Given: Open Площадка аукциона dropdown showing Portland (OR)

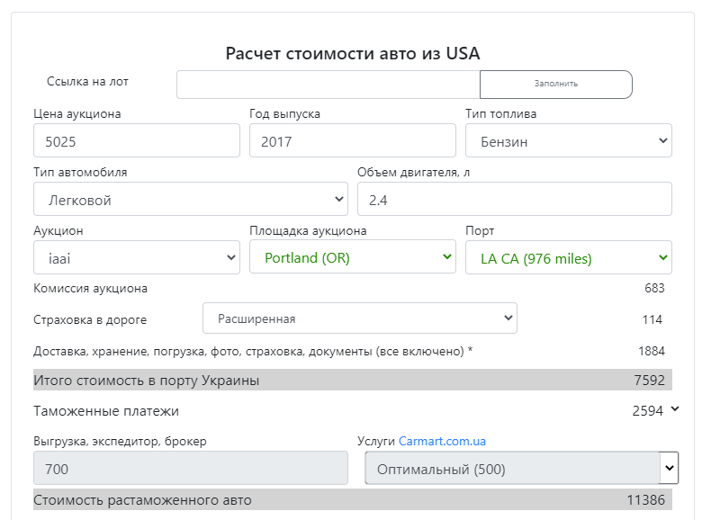Looking at the screenshot, I should [x=352, y=257].
